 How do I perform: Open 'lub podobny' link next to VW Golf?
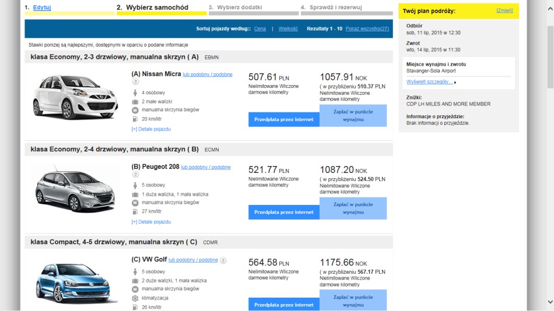193,260
